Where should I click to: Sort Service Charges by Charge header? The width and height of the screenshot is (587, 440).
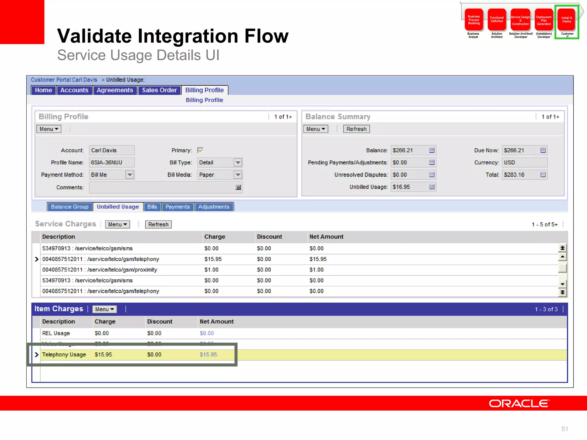click(x=215, y=237)
